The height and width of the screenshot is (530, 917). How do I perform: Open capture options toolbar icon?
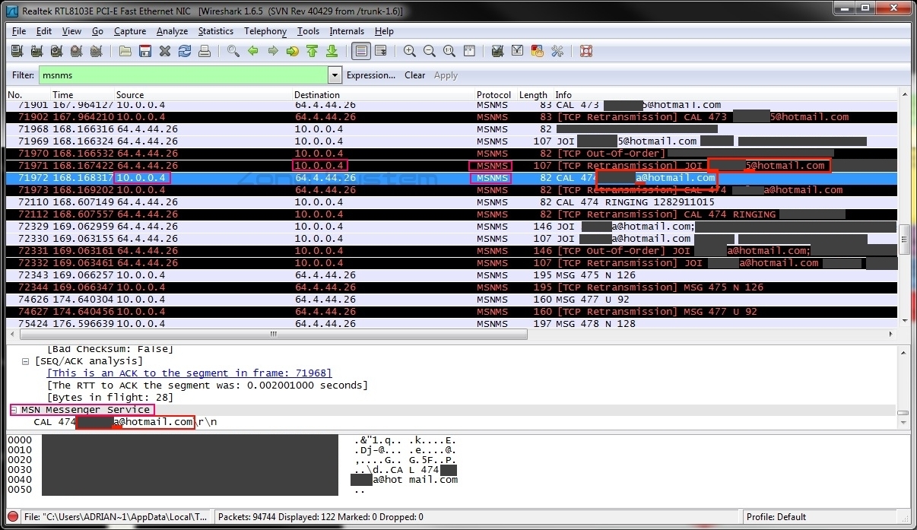pos(36,51)
